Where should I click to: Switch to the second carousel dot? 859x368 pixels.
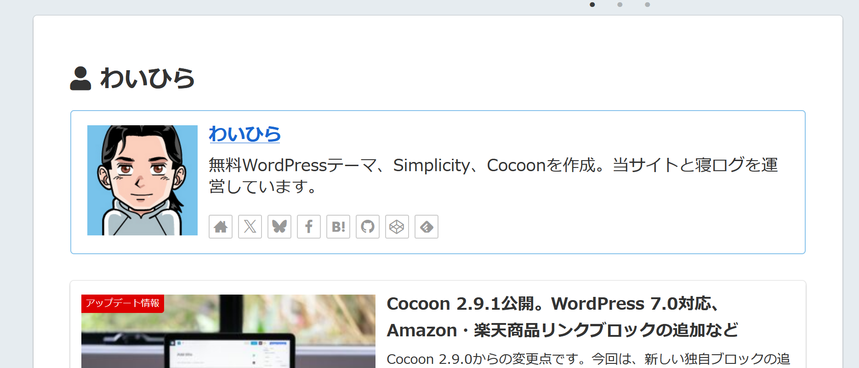[x=620, y=5]
